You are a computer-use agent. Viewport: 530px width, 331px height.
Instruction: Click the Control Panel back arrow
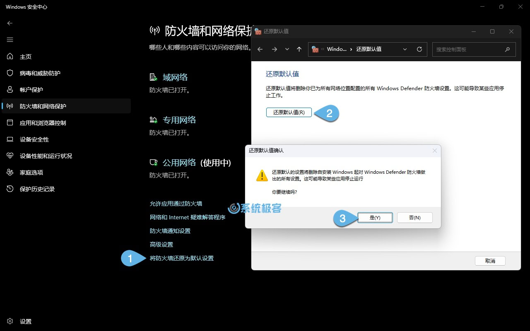260,49
